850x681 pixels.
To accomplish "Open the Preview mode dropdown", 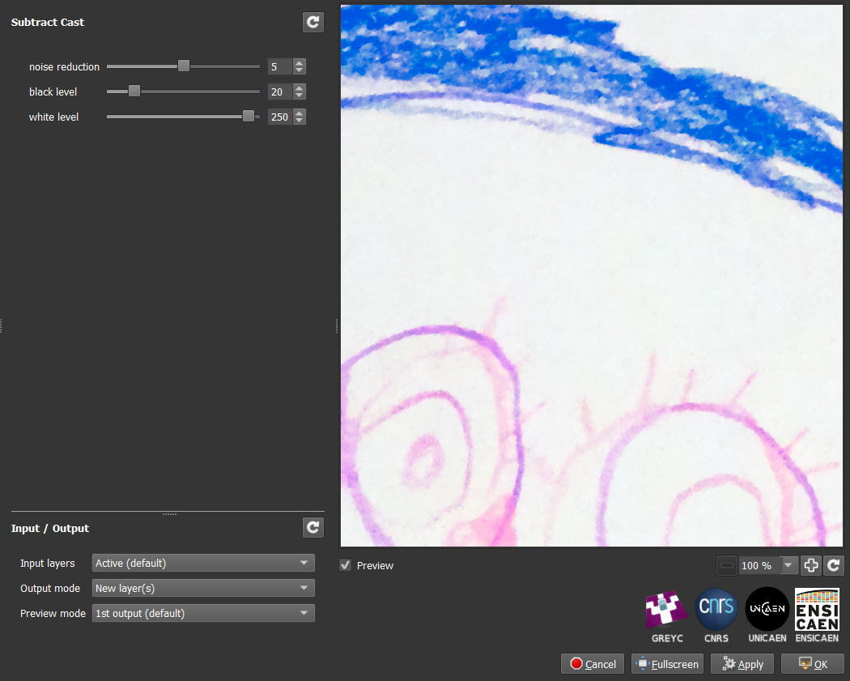I will (x=203, y=613).
